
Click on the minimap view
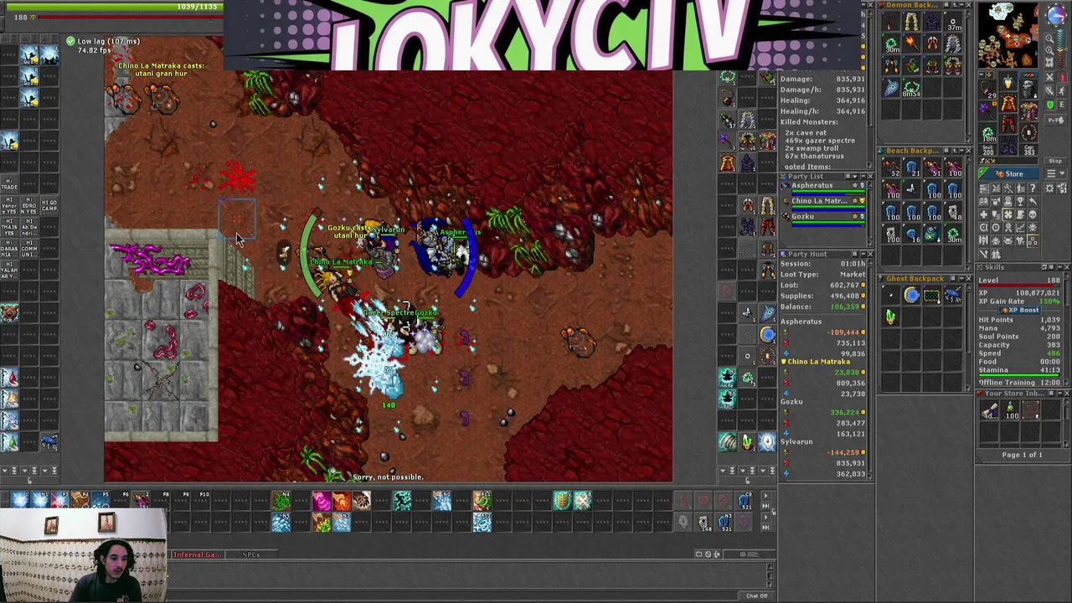point(1008,34)
